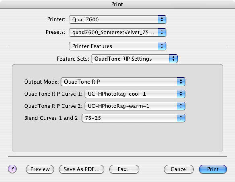Open the Presets dropdown with quad7600_SomersetVelvet
Image resolution: width=235 pixels, height=182 pixels.
tap(118, 32)
